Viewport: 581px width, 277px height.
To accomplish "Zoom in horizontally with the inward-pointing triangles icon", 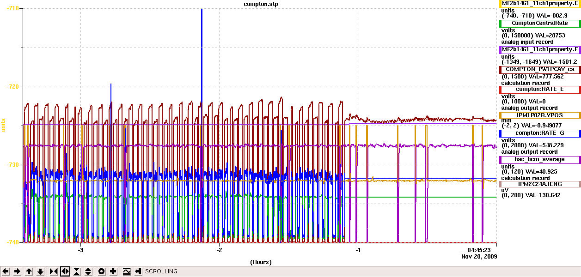I will 54,271.
